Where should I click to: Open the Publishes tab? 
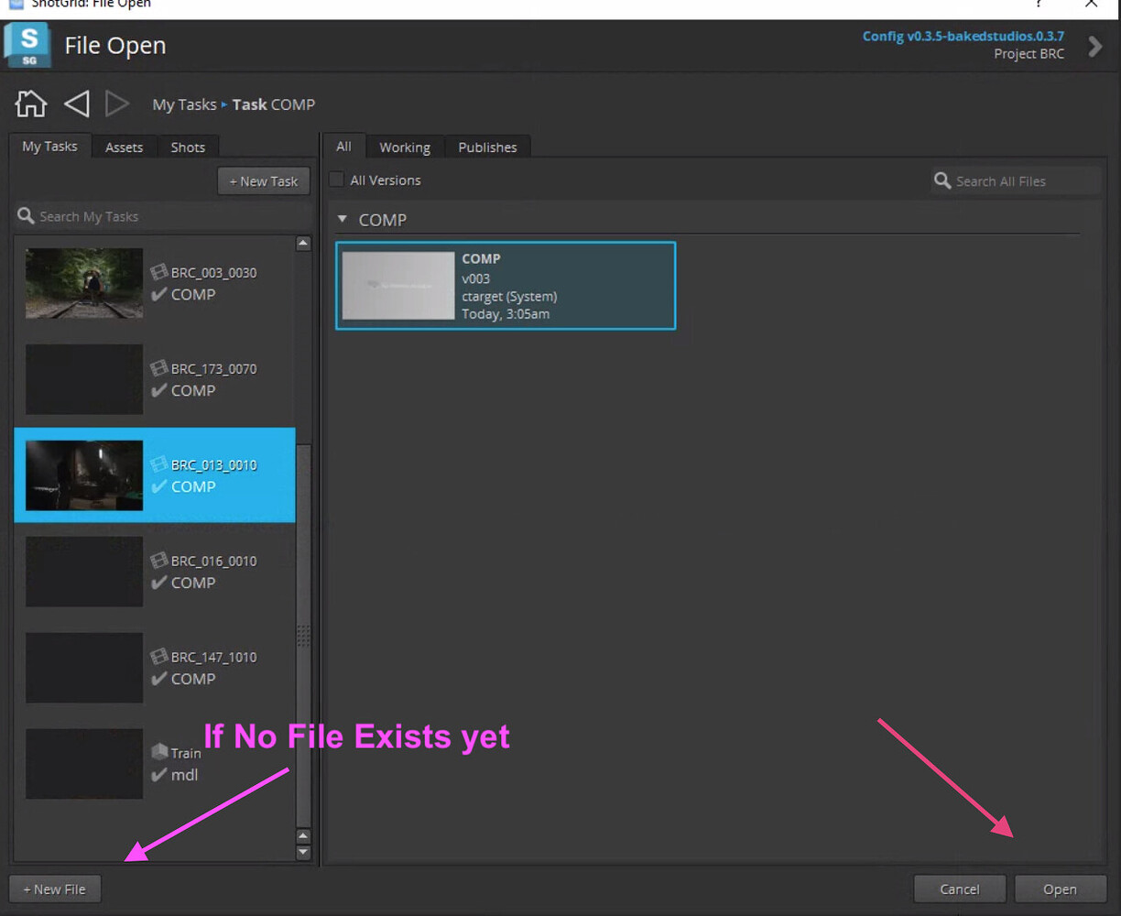coord(487,147)
